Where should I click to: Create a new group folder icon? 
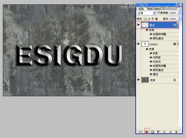(164, 132)
